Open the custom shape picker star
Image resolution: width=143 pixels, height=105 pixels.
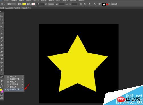104,4
